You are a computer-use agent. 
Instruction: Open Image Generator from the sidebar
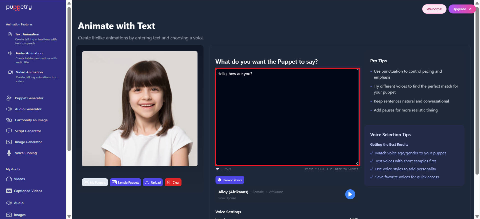pyautogui.click(x=28, y=142)
